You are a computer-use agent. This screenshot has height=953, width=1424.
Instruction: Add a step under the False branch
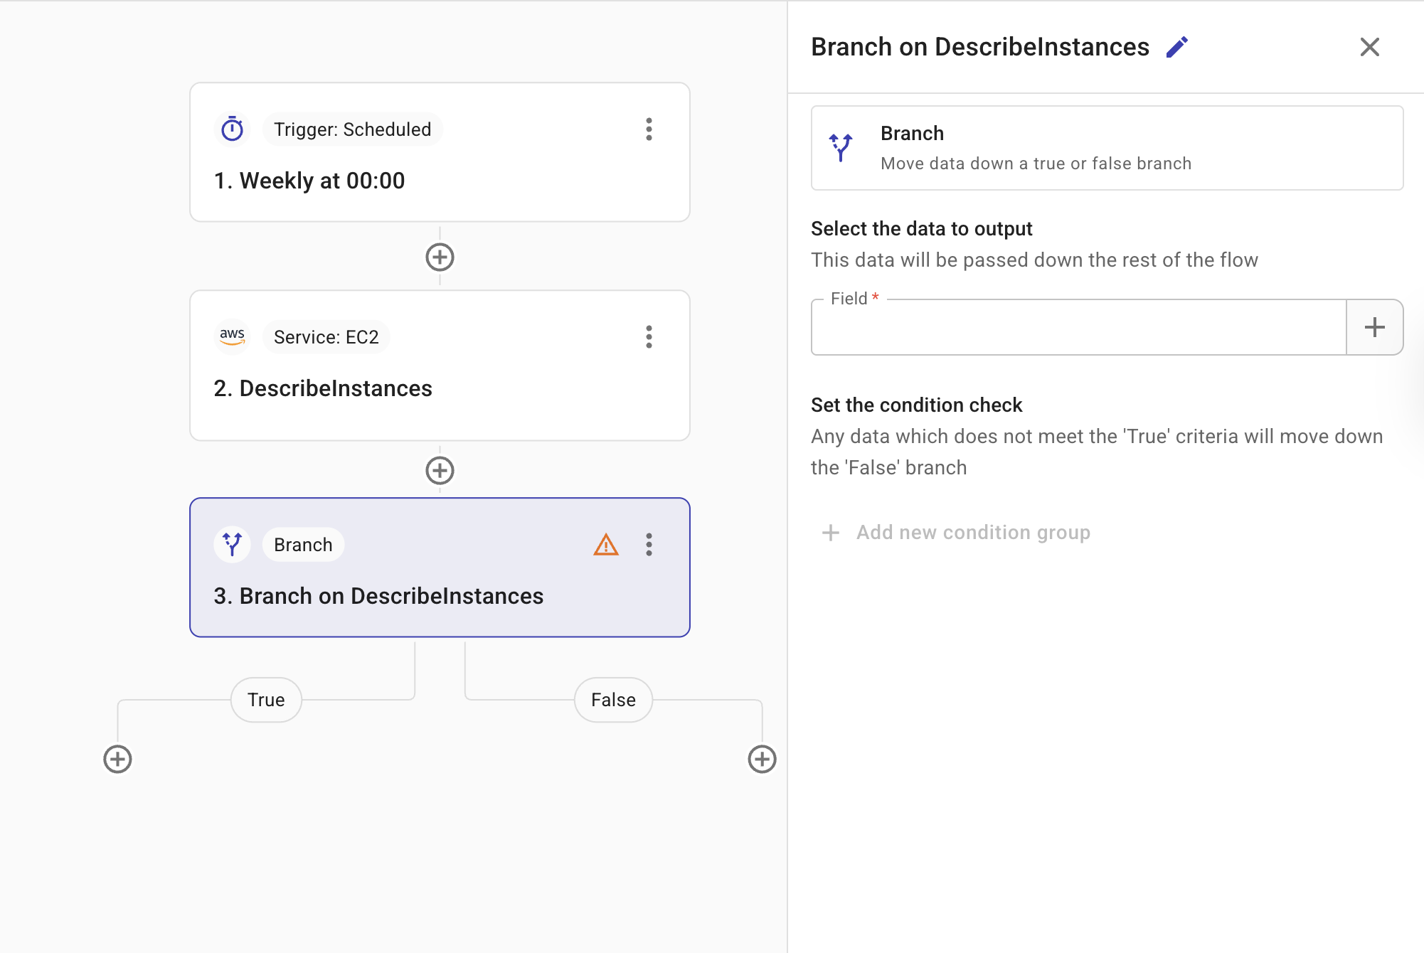[762, 759]
